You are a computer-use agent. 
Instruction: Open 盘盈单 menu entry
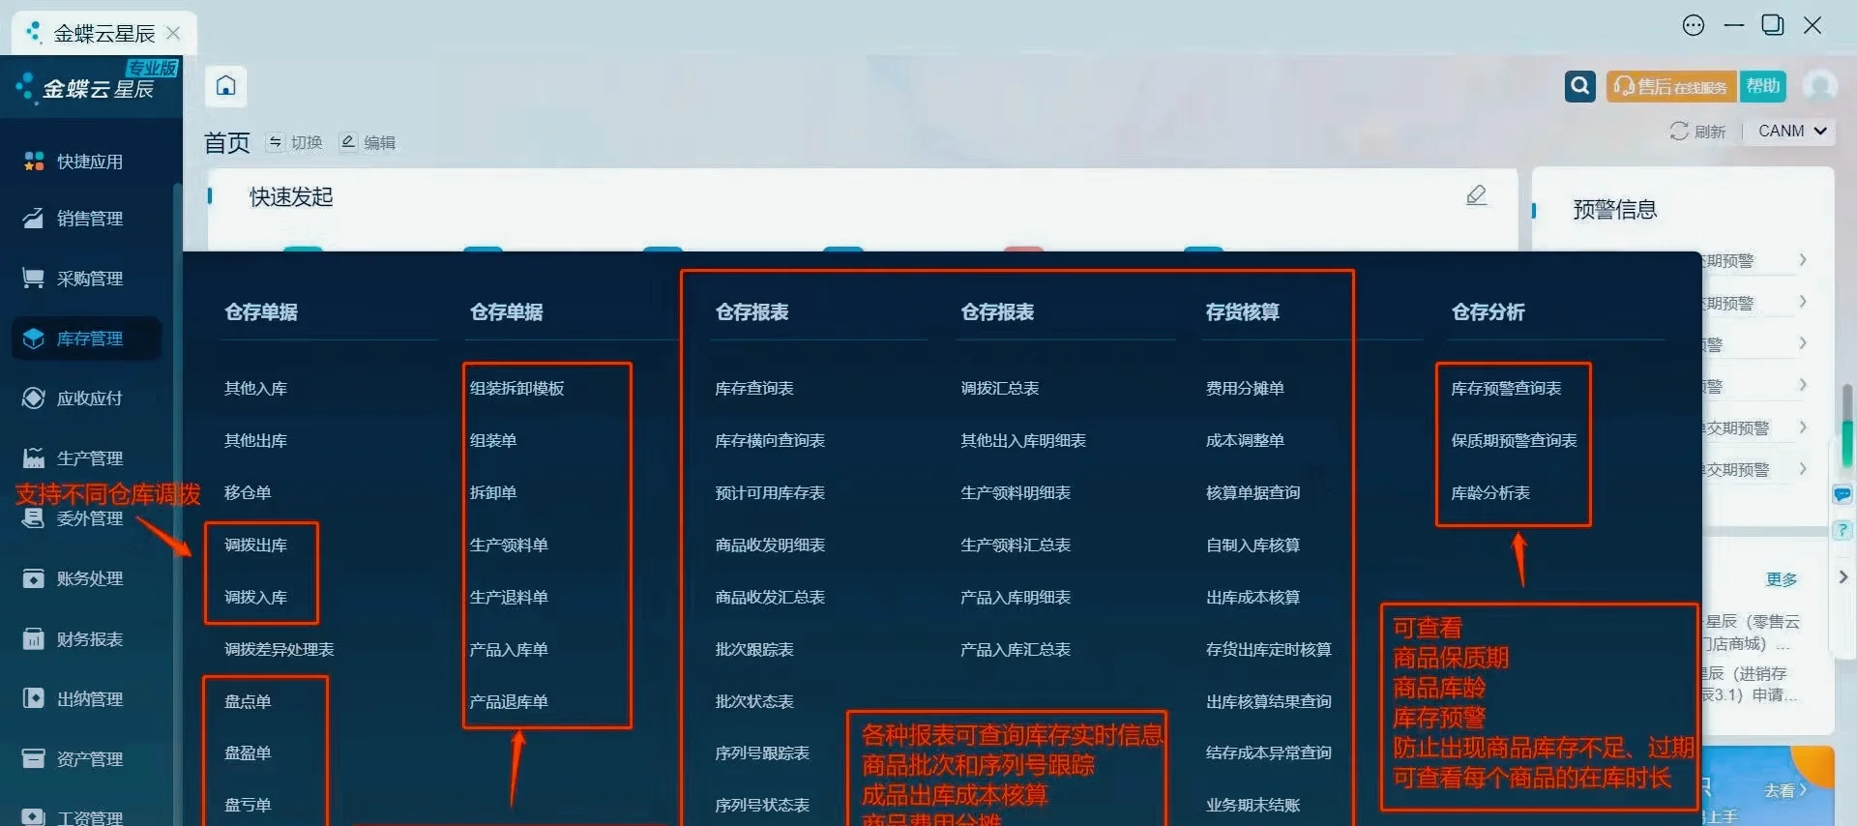248,752
